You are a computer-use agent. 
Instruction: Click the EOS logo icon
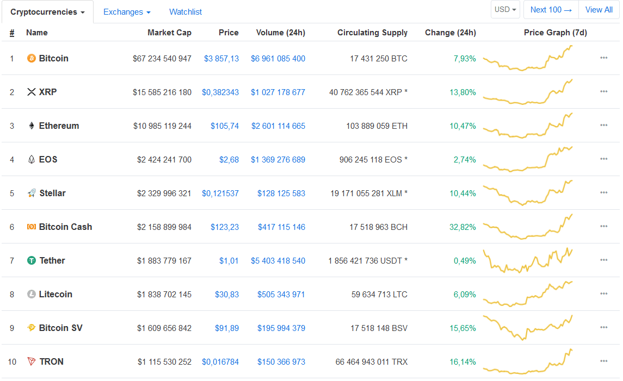coord(32,160)
